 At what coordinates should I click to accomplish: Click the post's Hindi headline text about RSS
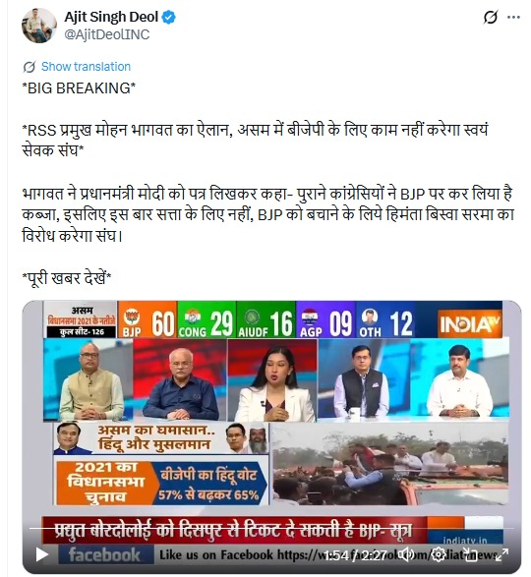coord(255,141)
